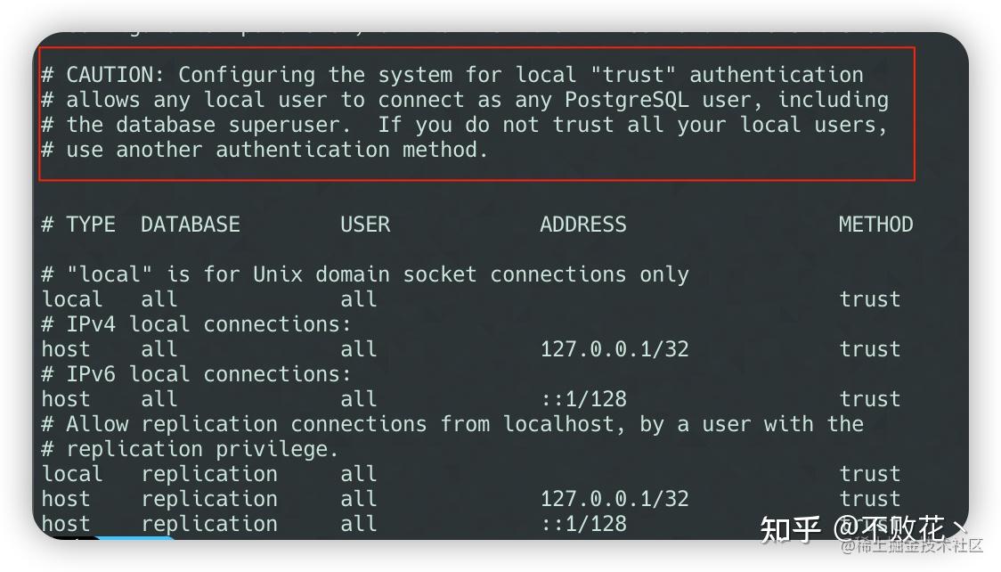Click the Zhihu 知乎 watermark logo
Screen dimensions: 1001x572
tap(789, 528)
